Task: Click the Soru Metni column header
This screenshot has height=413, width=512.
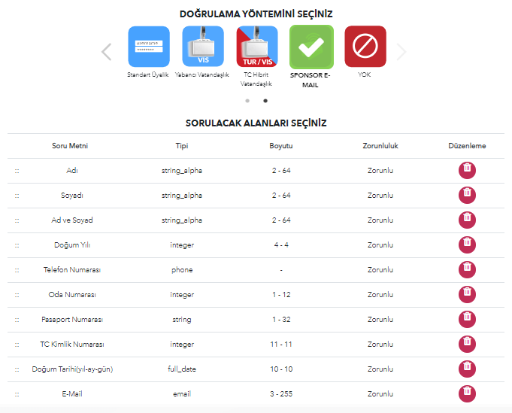Action: point(70,146)
